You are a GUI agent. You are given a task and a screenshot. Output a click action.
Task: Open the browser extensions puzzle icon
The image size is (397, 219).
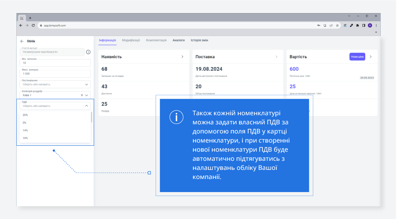[x=357, y=25]
